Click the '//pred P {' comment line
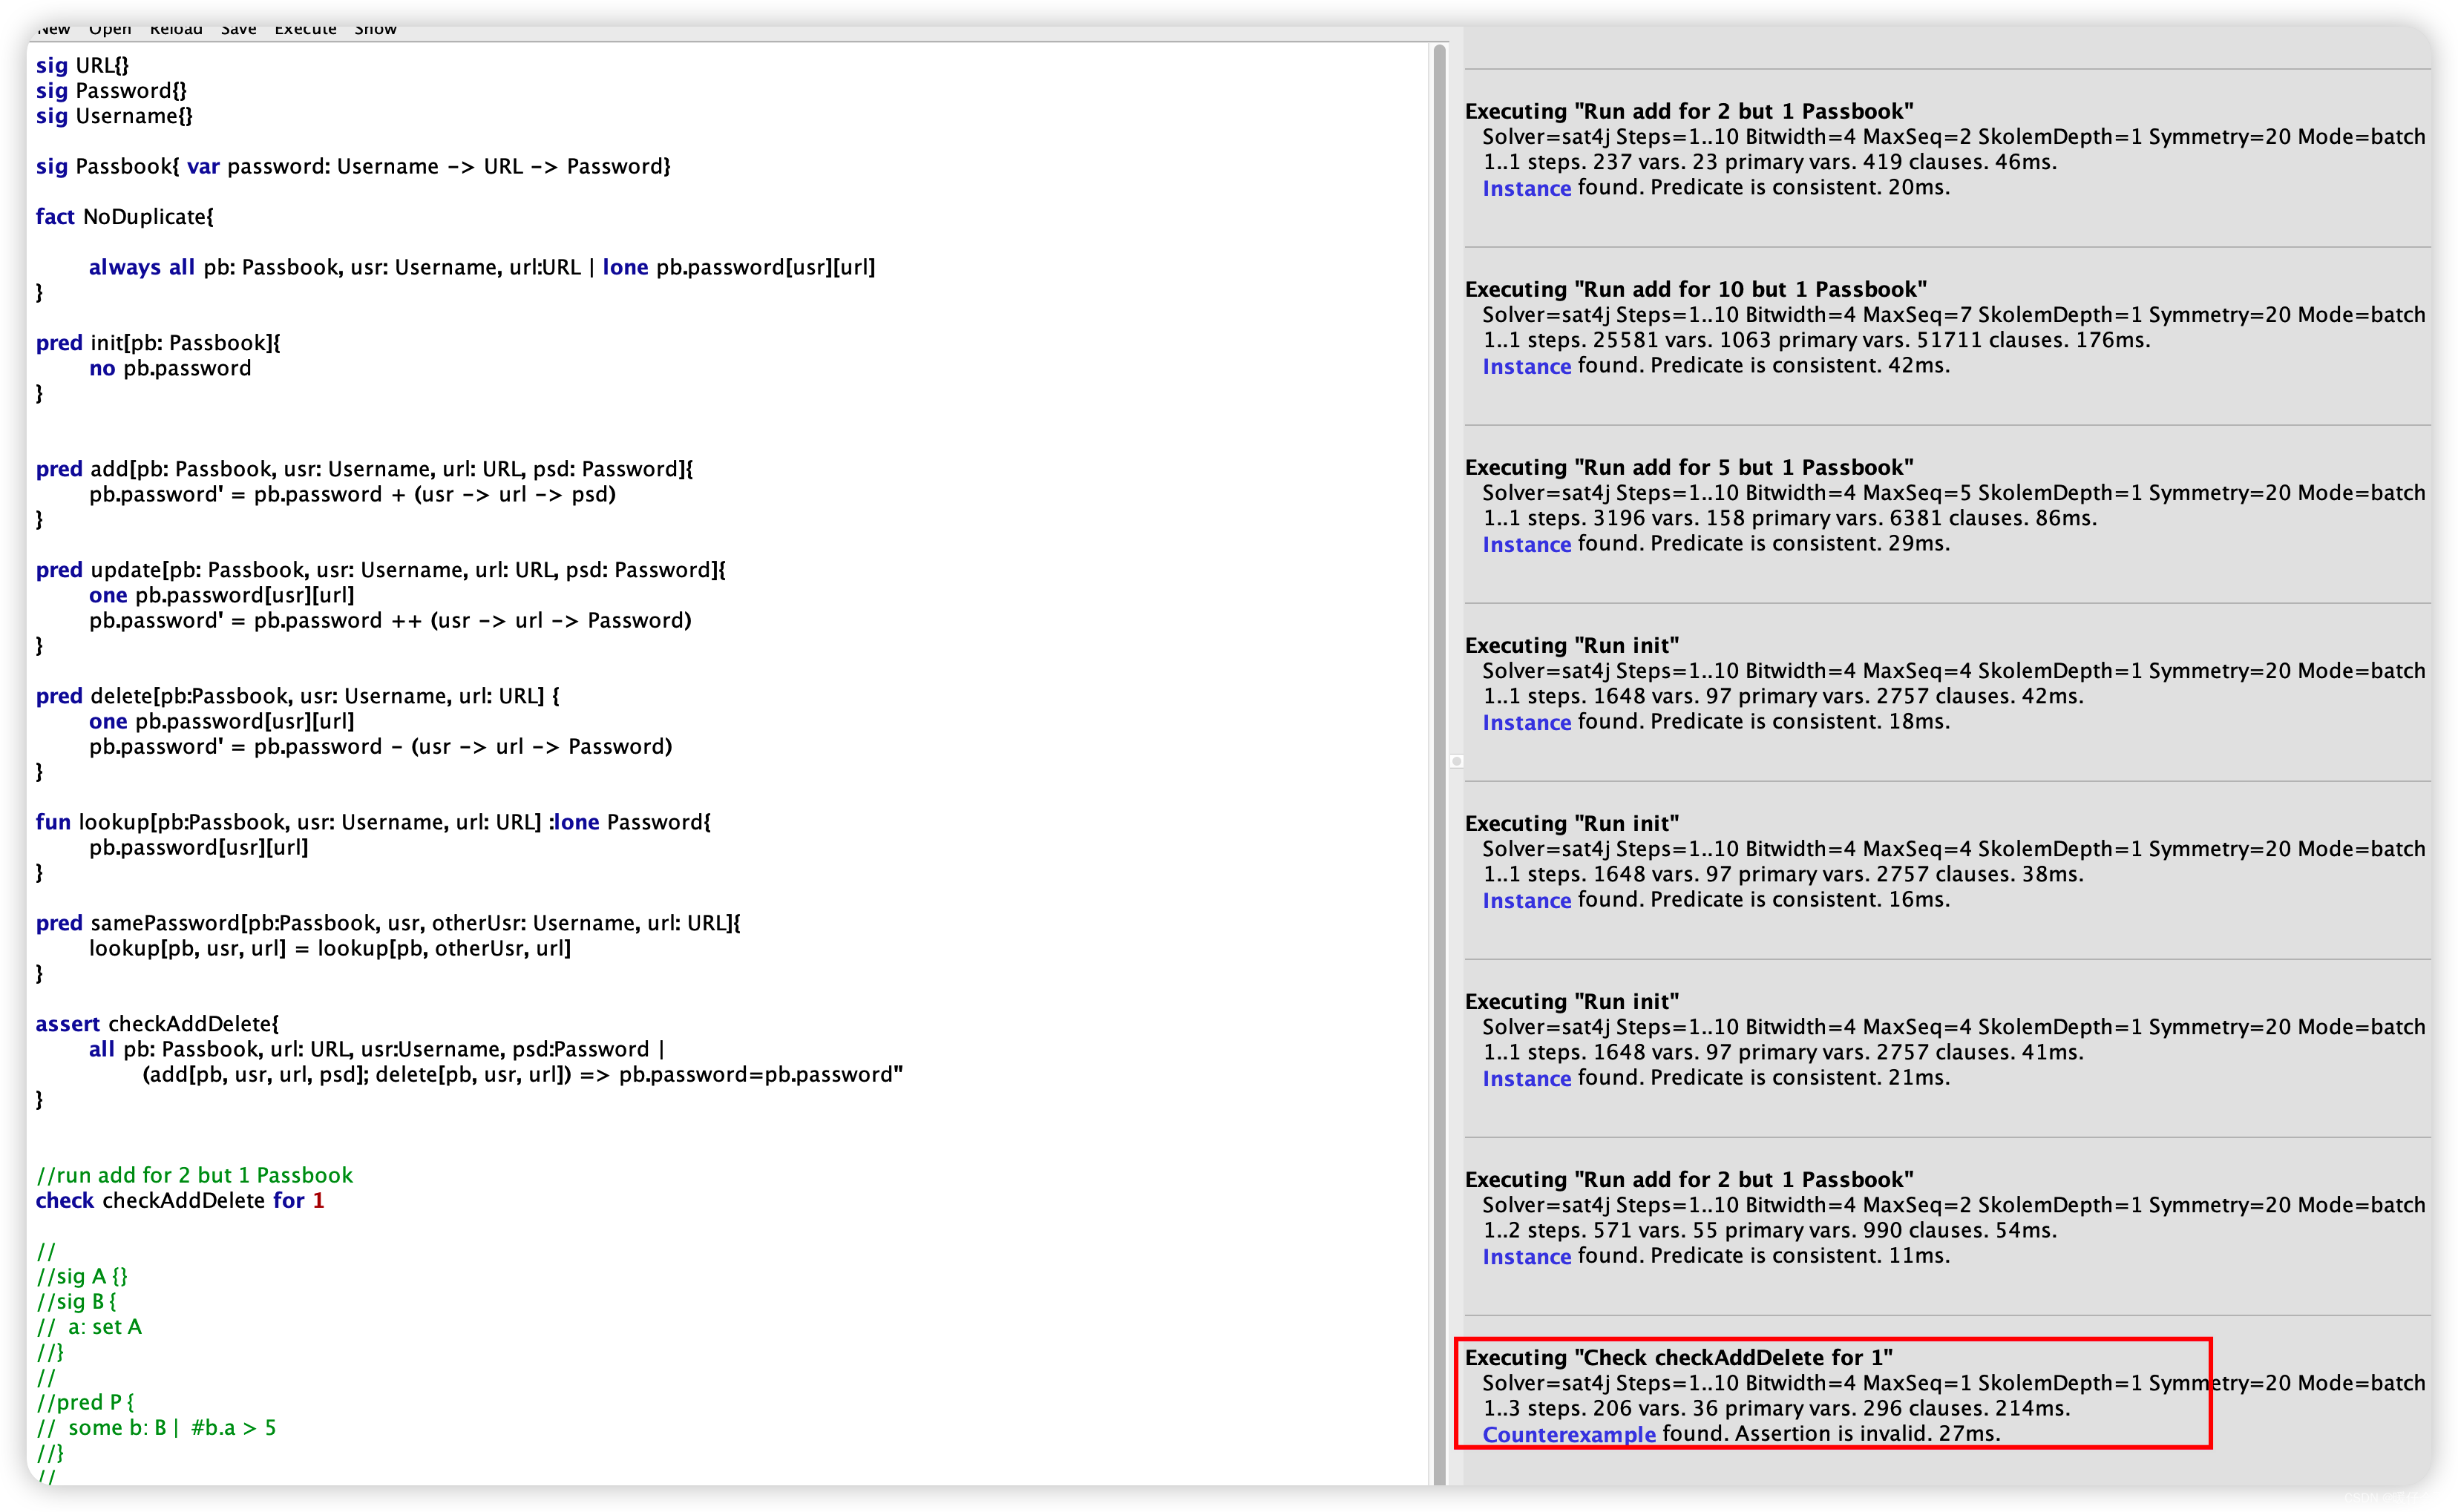 click(x=85, y=1402)
